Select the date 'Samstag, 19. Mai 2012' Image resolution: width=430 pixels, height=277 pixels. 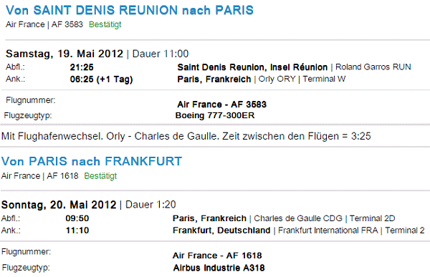[x=64, y=54]
